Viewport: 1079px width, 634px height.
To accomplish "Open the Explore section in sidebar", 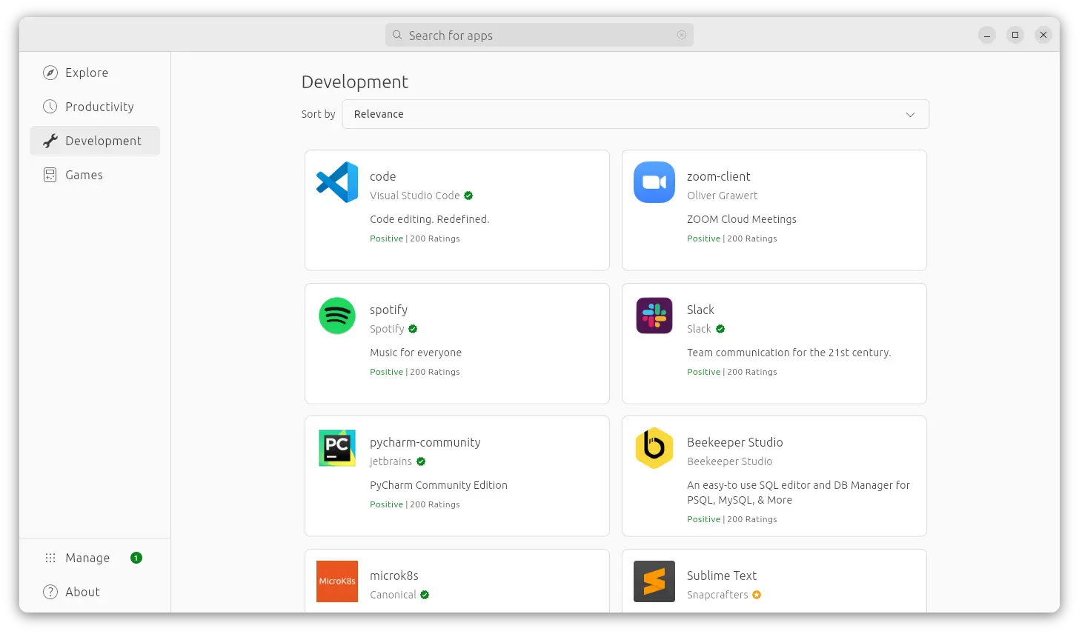I will 87,73.
